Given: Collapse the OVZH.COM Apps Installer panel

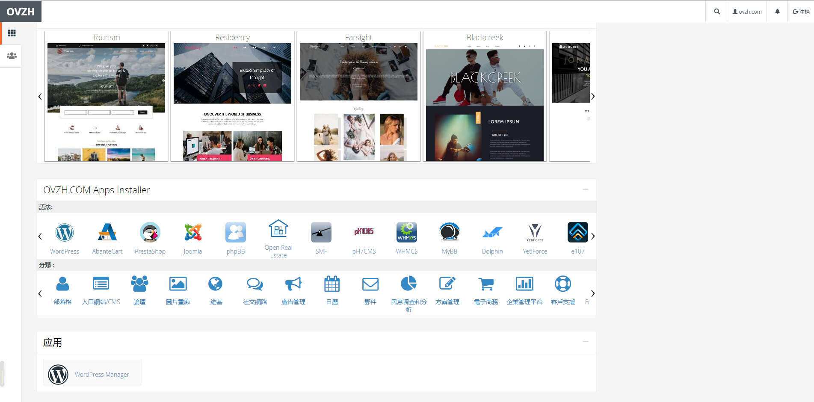Looking at the screenshot, I should 585,189.
